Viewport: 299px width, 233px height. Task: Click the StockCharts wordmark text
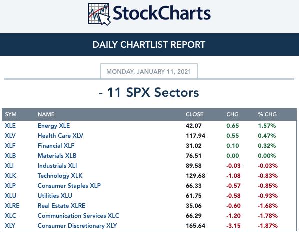(x=162, y=13)
